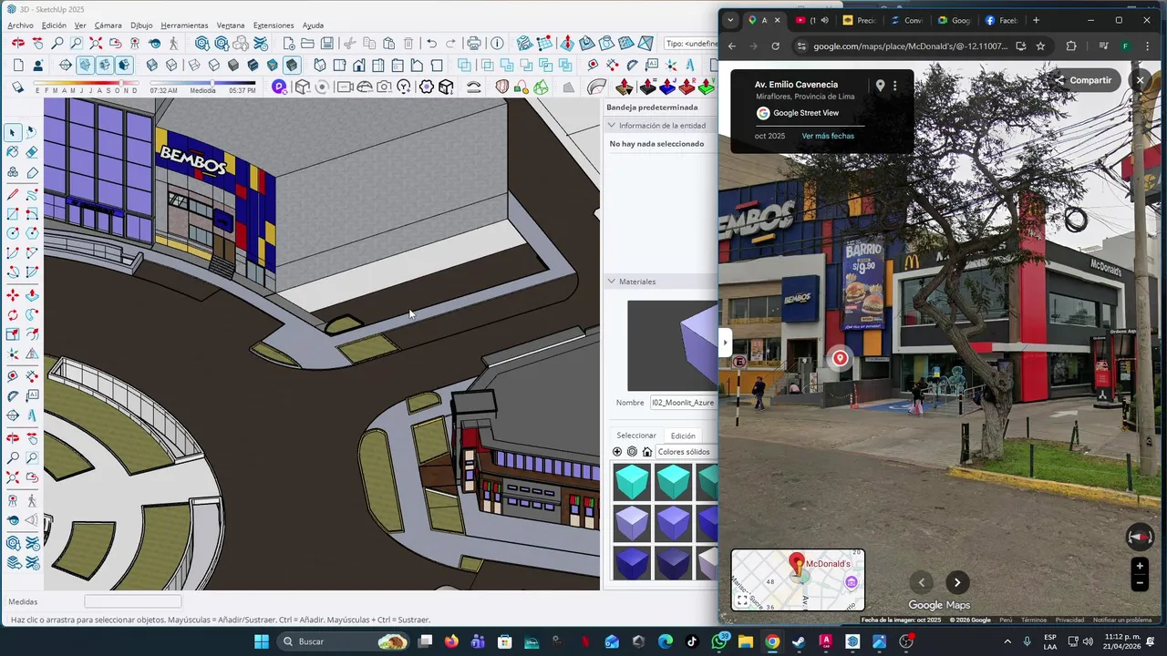Select the Move tool in left toolbar

point(13,295)
